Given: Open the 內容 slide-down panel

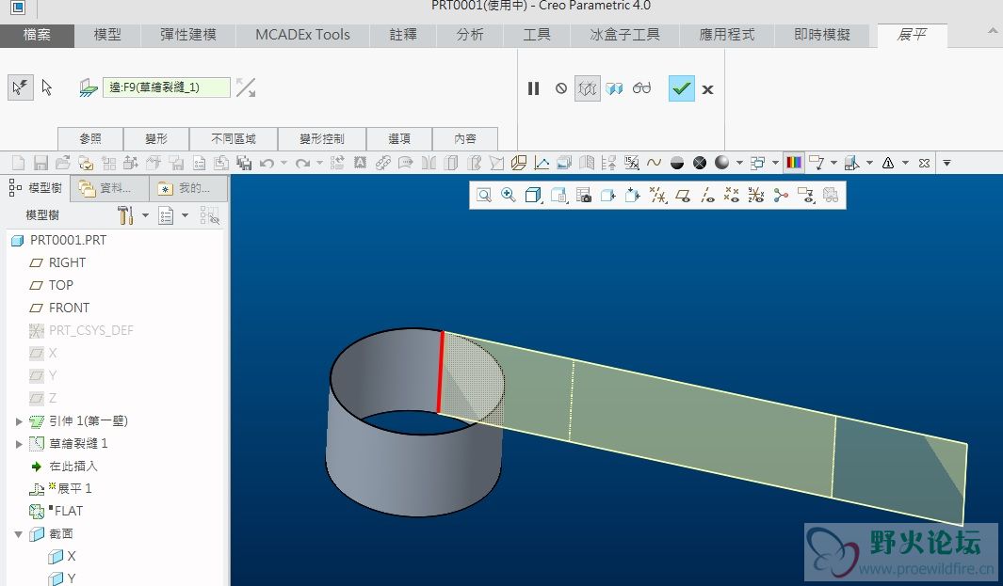Looking at the screenshot, I should click(x=465, y=138).
